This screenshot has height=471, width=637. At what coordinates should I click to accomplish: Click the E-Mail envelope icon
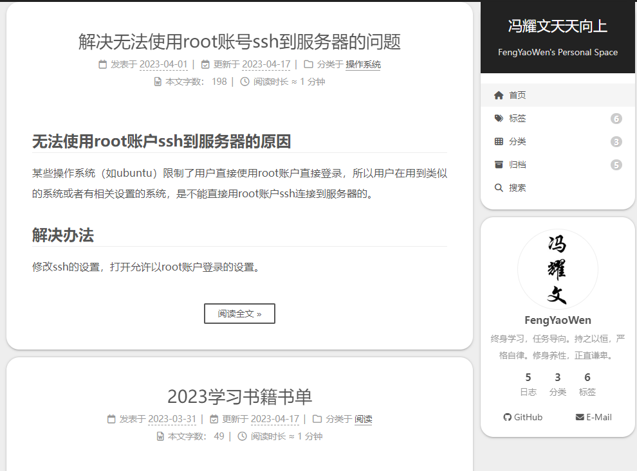(580, 417)
